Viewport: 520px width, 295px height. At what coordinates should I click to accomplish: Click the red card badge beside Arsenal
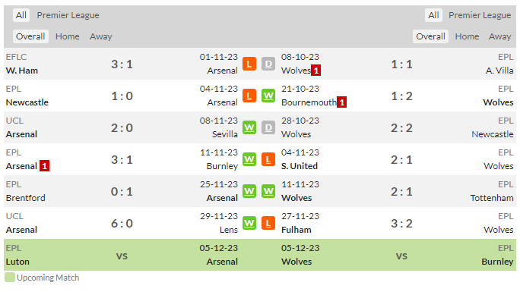pyautogui.click(x=44, y=166)
